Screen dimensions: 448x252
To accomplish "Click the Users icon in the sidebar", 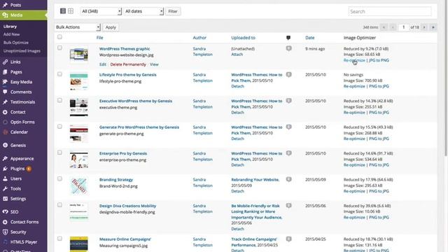I will point(5,178).
